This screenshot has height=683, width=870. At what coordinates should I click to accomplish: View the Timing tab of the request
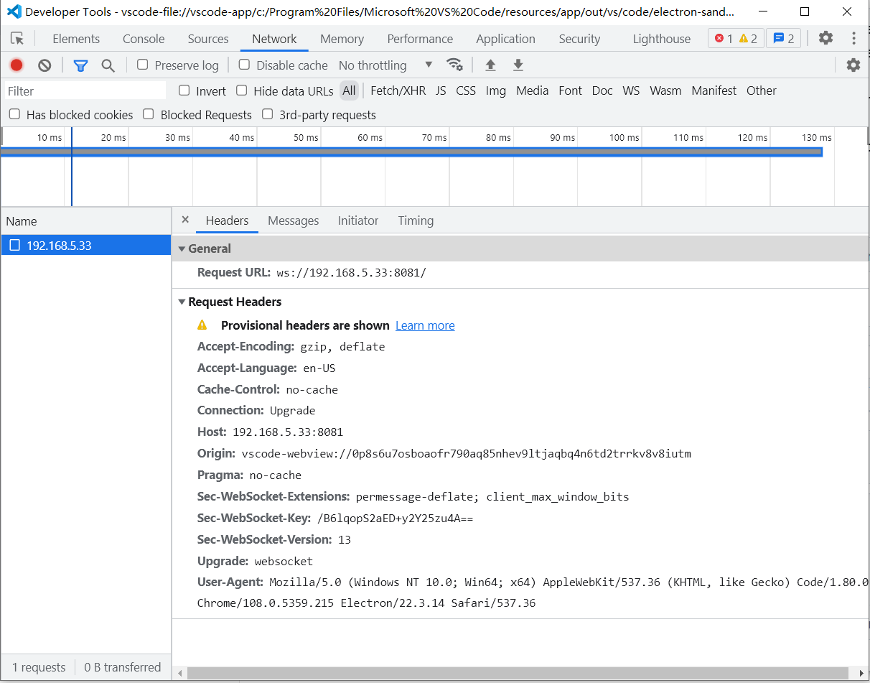[416, 220]
